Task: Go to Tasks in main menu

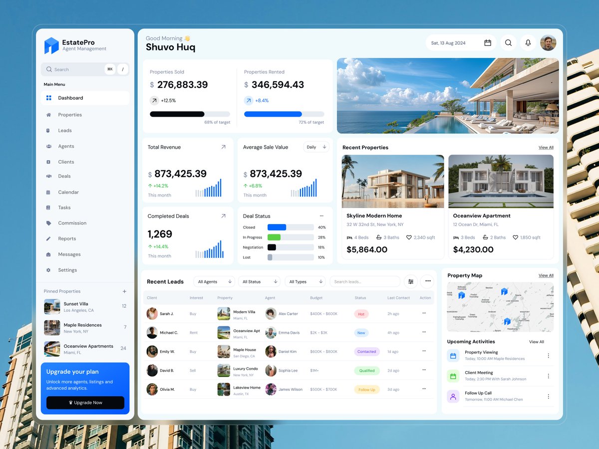Action: pos(64,208)
